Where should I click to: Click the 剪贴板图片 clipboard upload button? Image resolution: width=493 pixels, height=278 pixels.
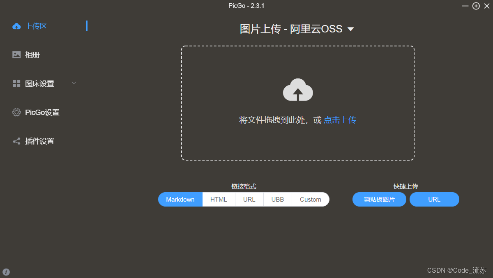point(379,199)
